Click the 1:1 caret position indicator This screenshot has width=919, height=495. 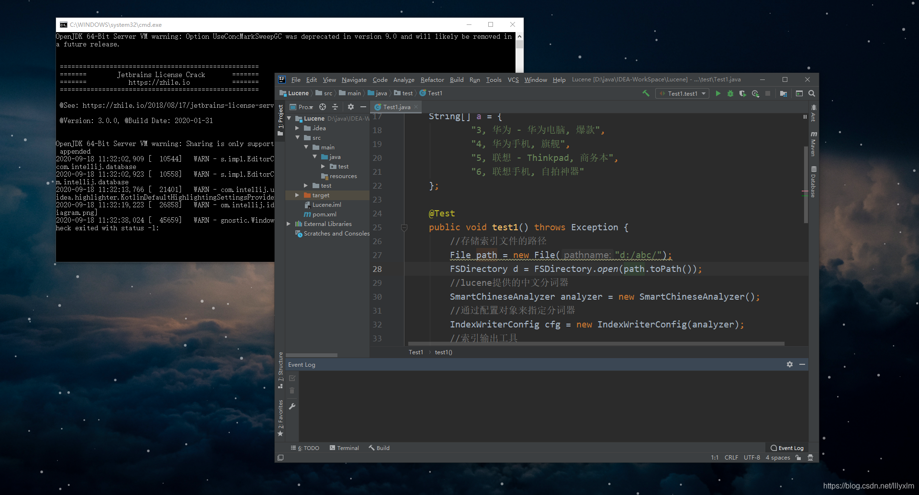(714, 458)
